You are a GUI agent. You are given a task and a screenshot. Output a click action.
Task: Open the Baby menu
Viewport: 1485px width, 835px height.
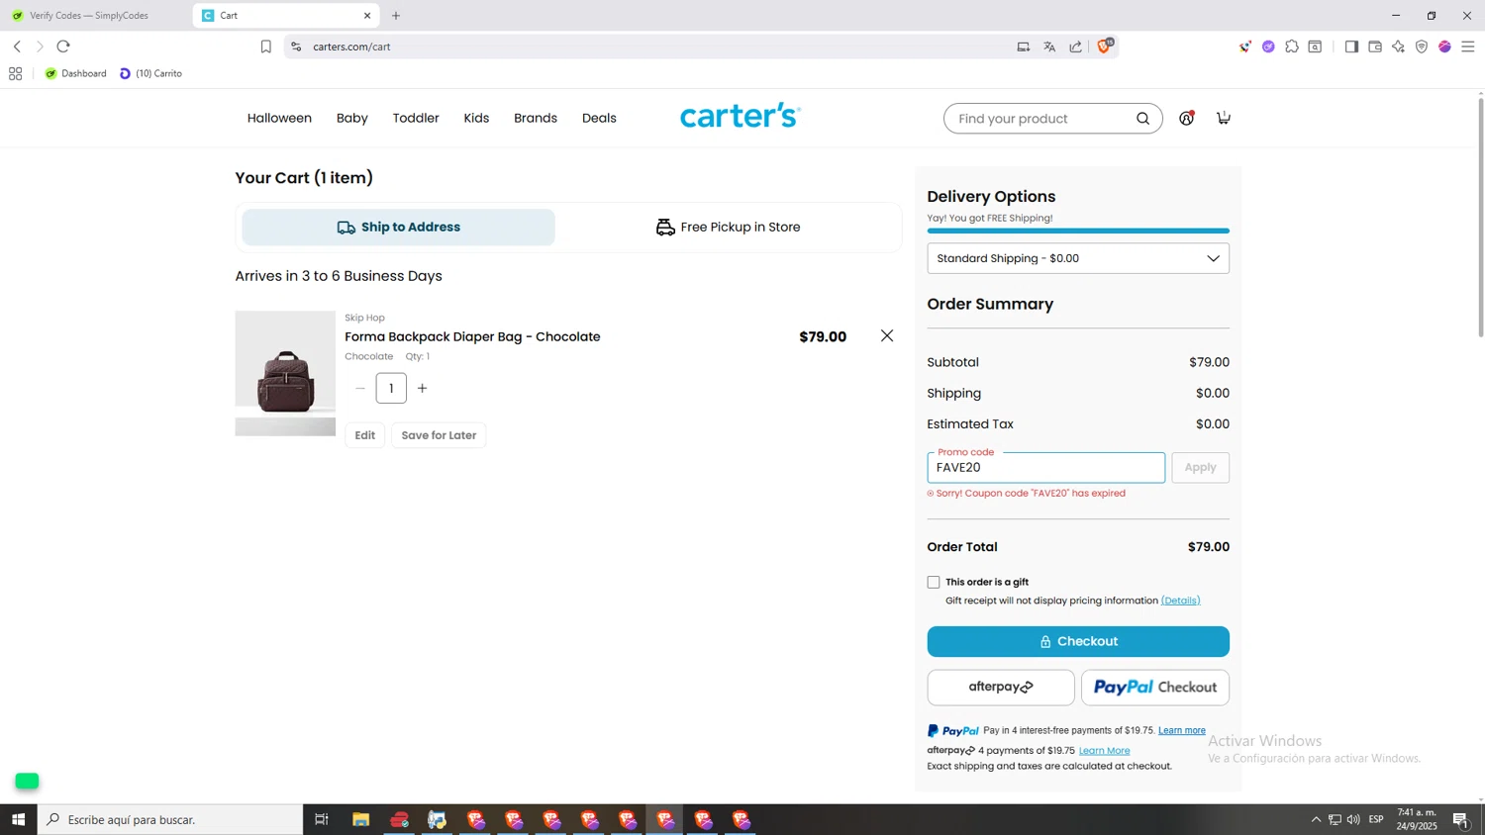pyautogui.click(x=352, y=118)
